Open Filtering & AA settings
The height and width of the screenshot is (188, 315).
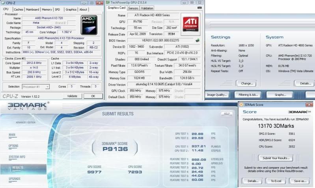pyautogui.click(x=249, y=95)
